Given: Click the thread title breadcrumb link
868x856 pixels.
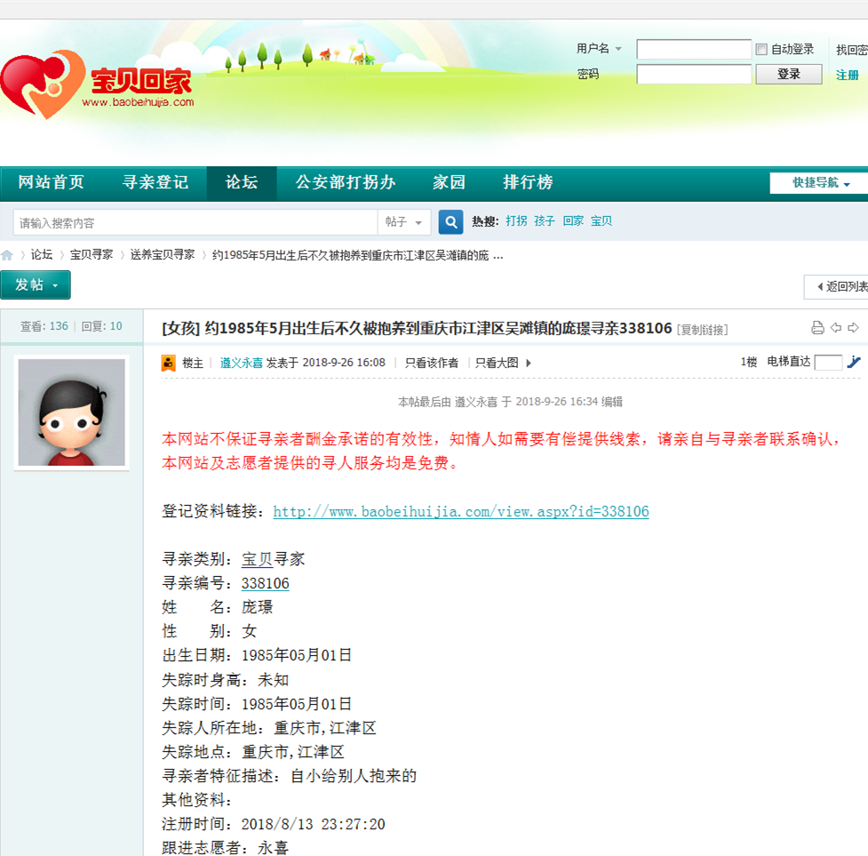Looking at the screenshot, I should 358,255.
